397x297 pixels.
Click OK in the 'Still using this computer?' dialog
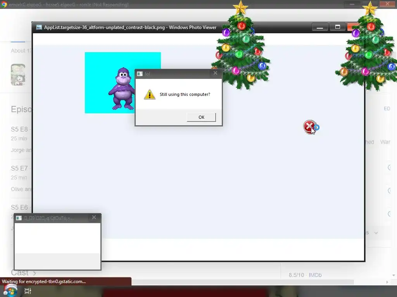point(201,117)
